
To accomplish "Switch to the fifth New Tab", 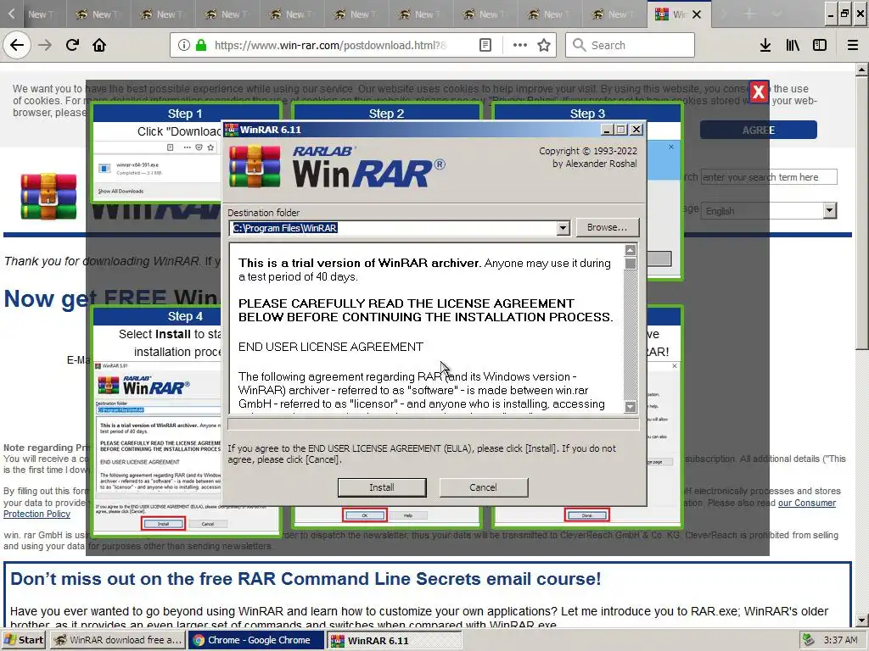I will point(292,14).
